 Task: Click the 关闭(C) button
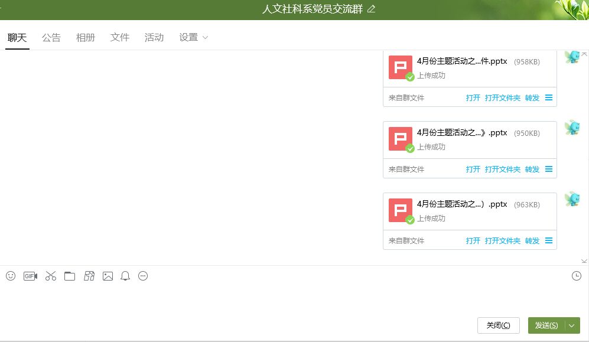[499, 325]
